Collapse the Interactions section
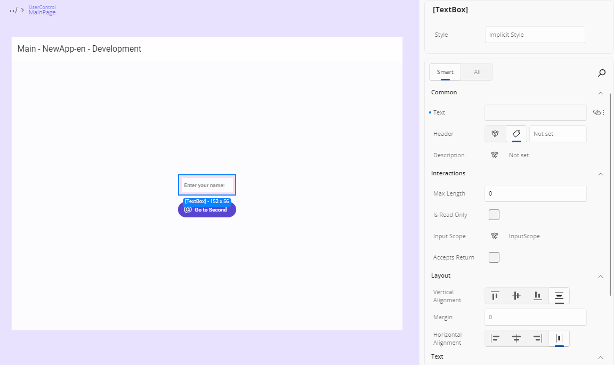 point(601,174)
